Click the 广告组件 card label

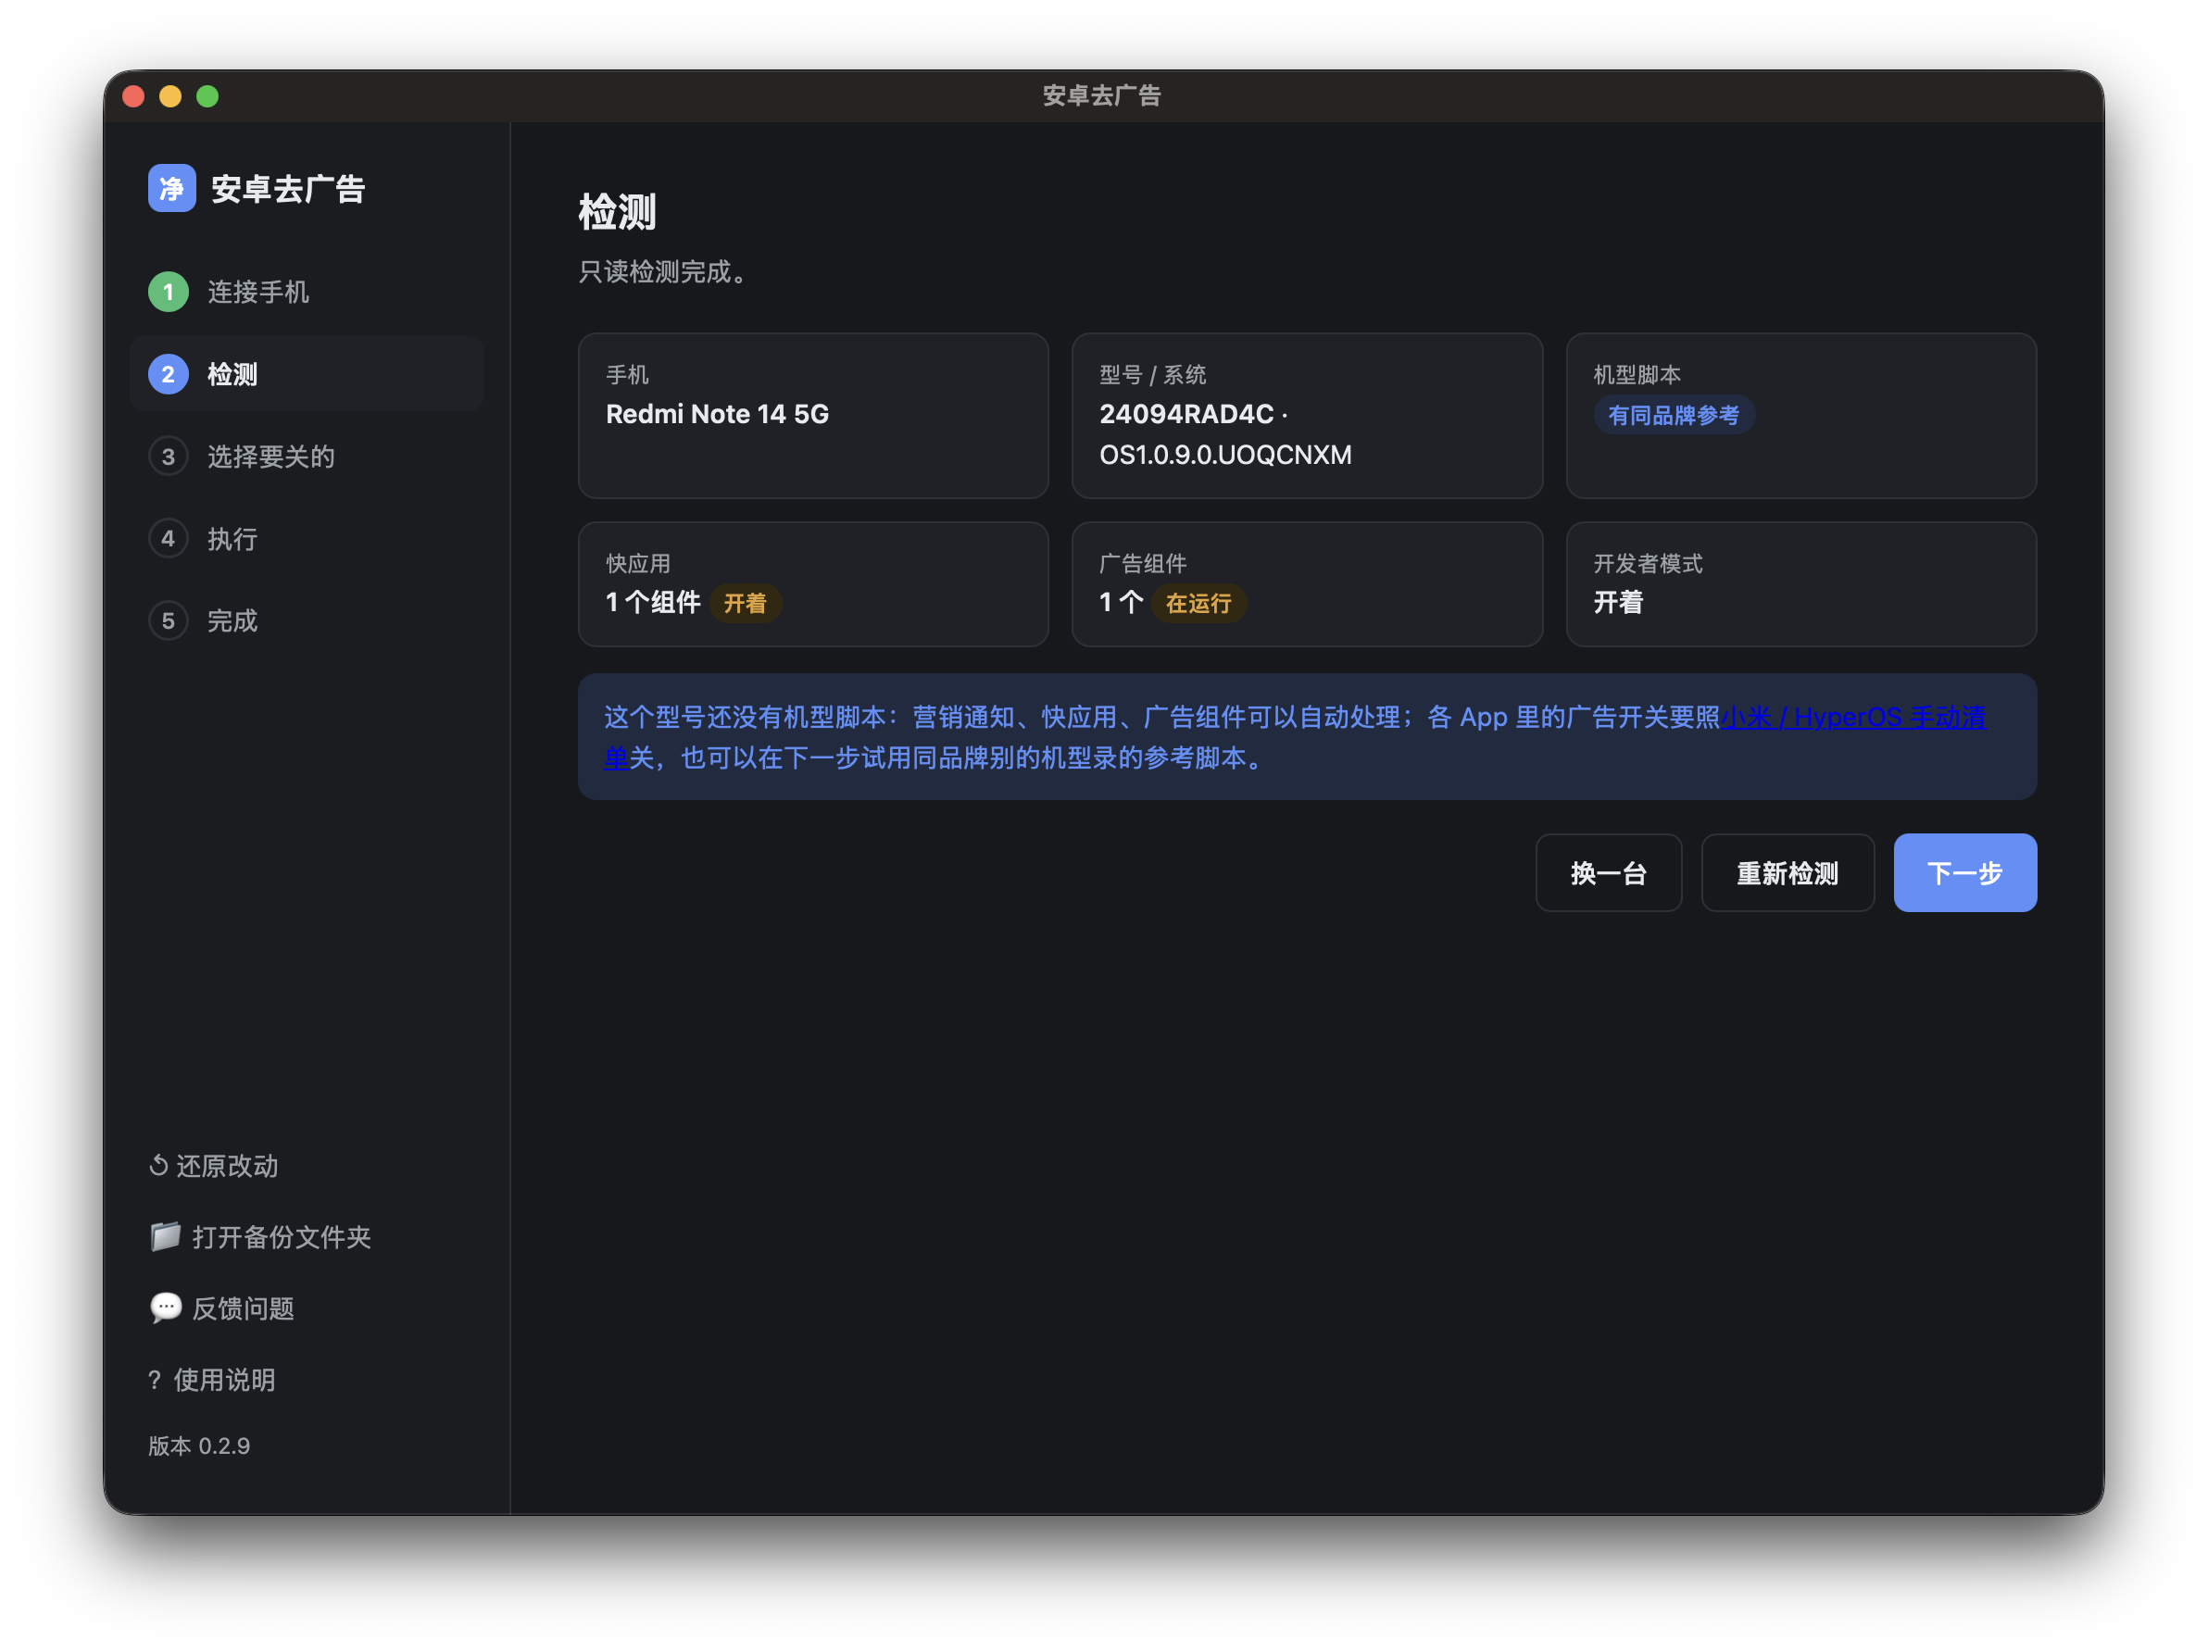click(x=1142, y=563)
